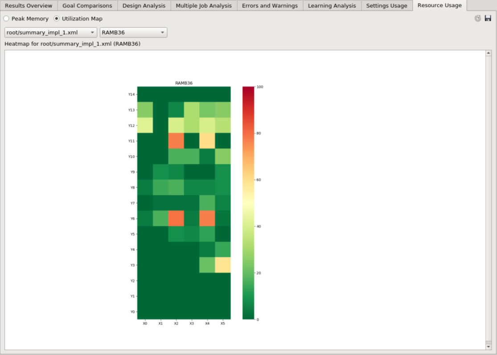The image size is (497, 355).
Task: Click the scrollbar up arrow
Action: (489, 53)
